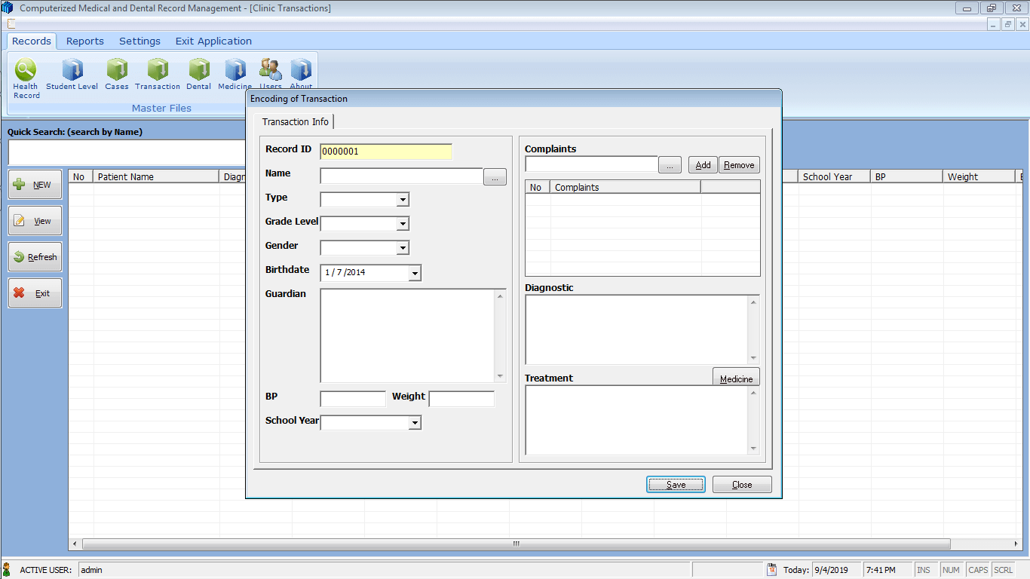
Task: Open the Dental records icon
Action: [199, 75]
